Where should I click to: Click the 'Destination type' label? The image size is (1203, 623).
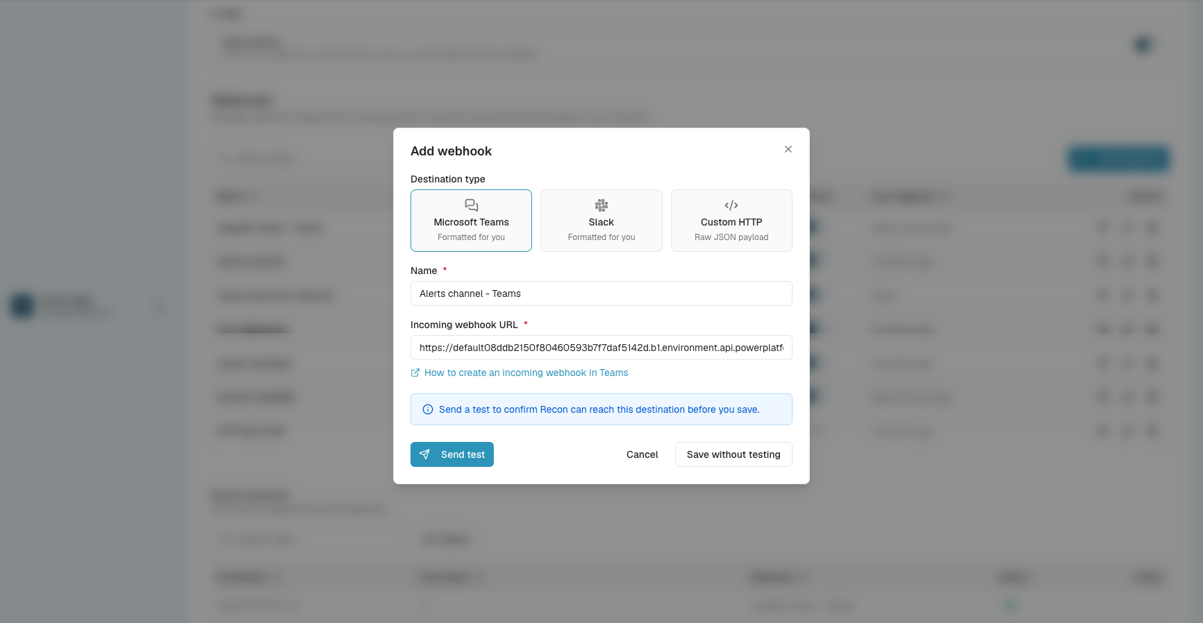[448, 179]
